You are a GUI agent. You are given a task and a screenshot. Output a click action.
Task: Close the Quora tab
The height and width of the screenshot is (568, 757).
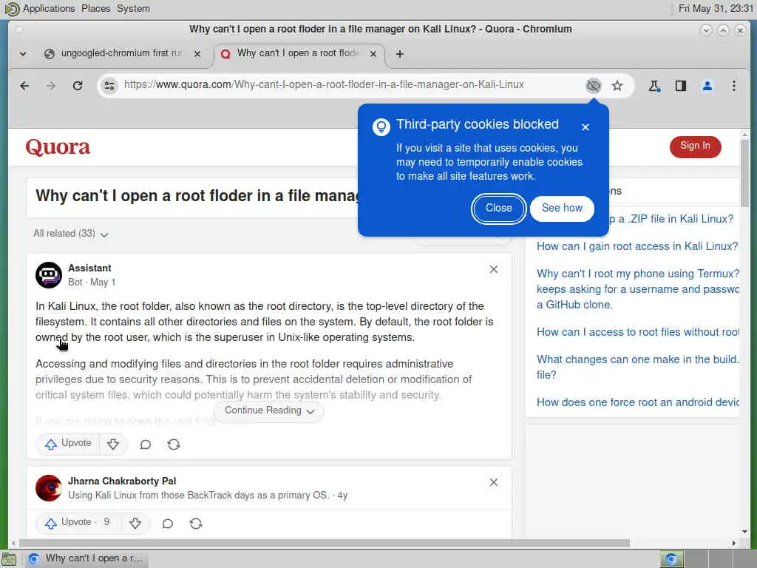(x=373, y=54)
